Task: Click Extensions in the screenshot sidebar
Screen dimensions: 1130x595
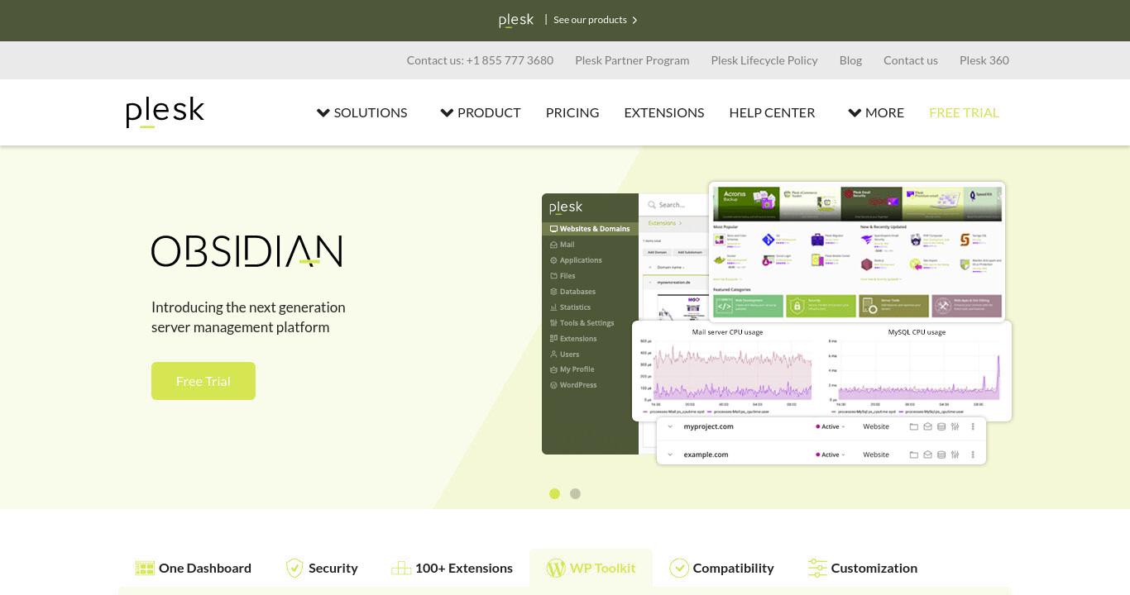Action: click(573, 339)
